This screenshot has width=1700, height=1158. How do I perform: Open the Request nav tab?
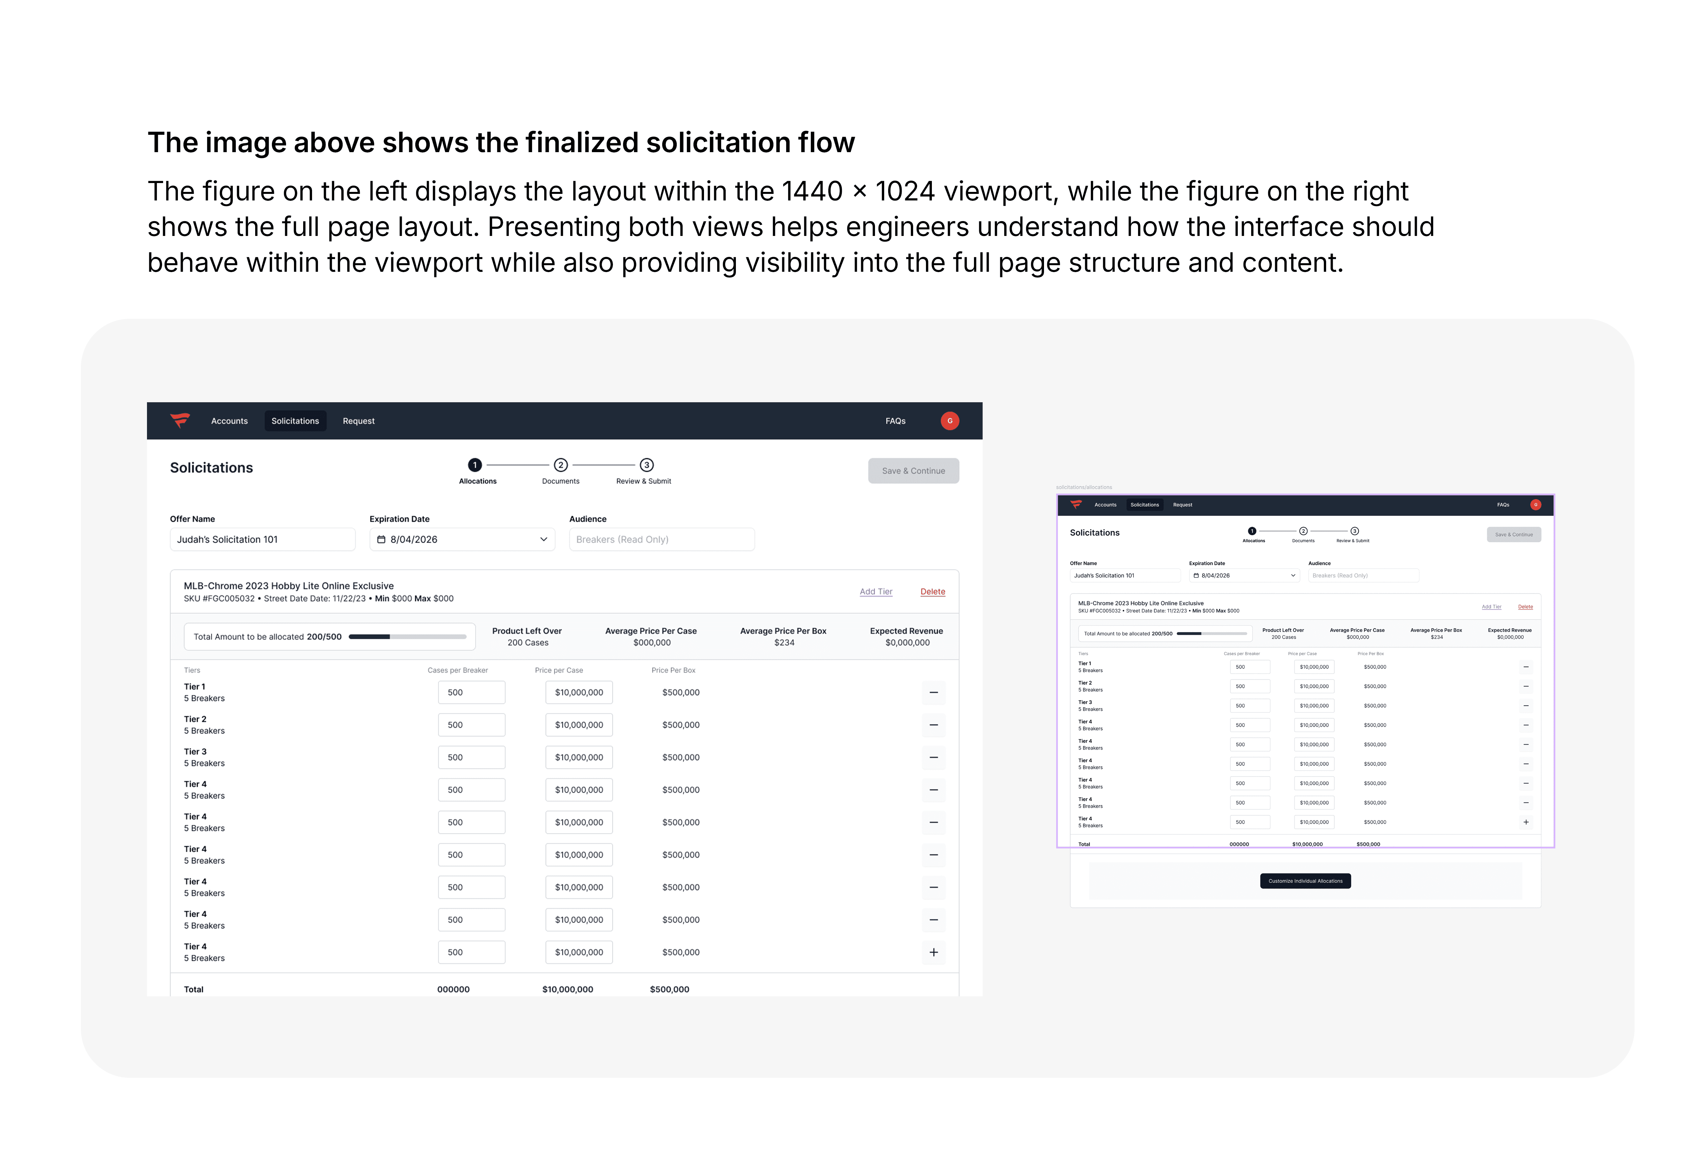click(358, 420)
